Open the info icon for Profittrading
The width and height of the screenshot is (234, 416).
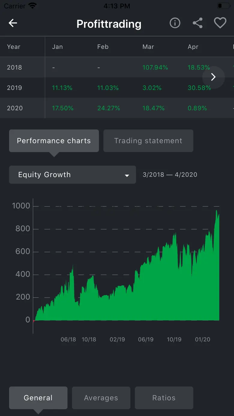coord(175,23)
